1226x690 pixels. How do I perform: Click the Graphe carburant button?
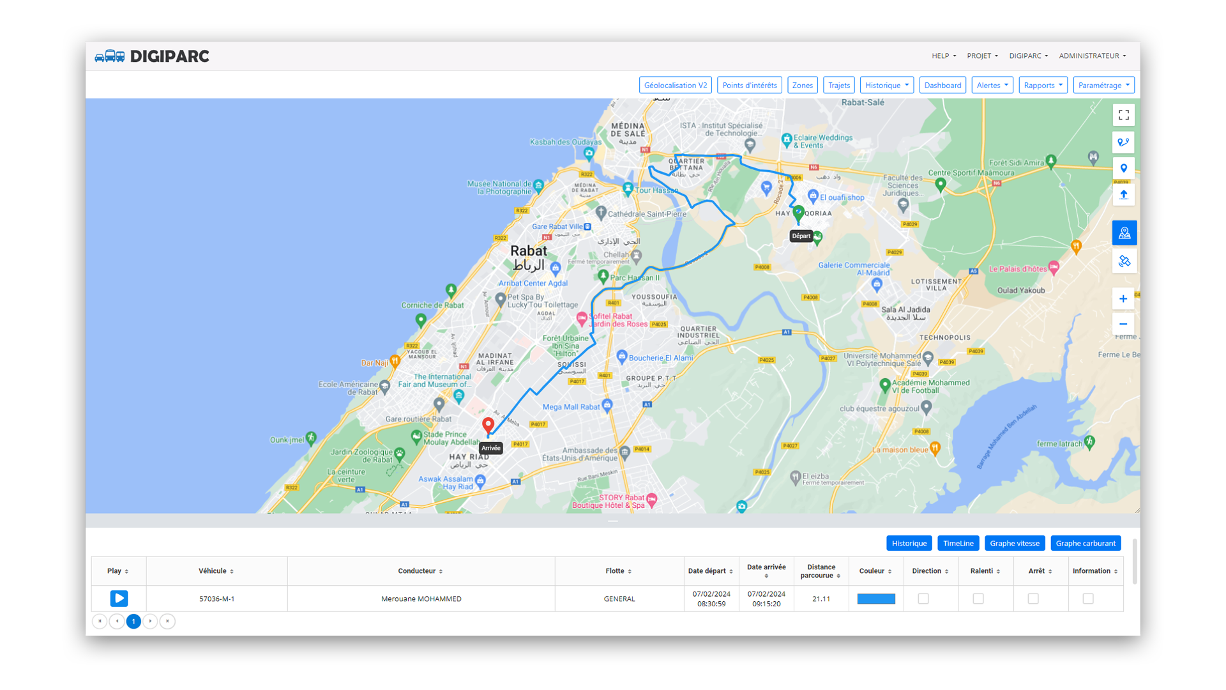click(x=1086, y=543)
